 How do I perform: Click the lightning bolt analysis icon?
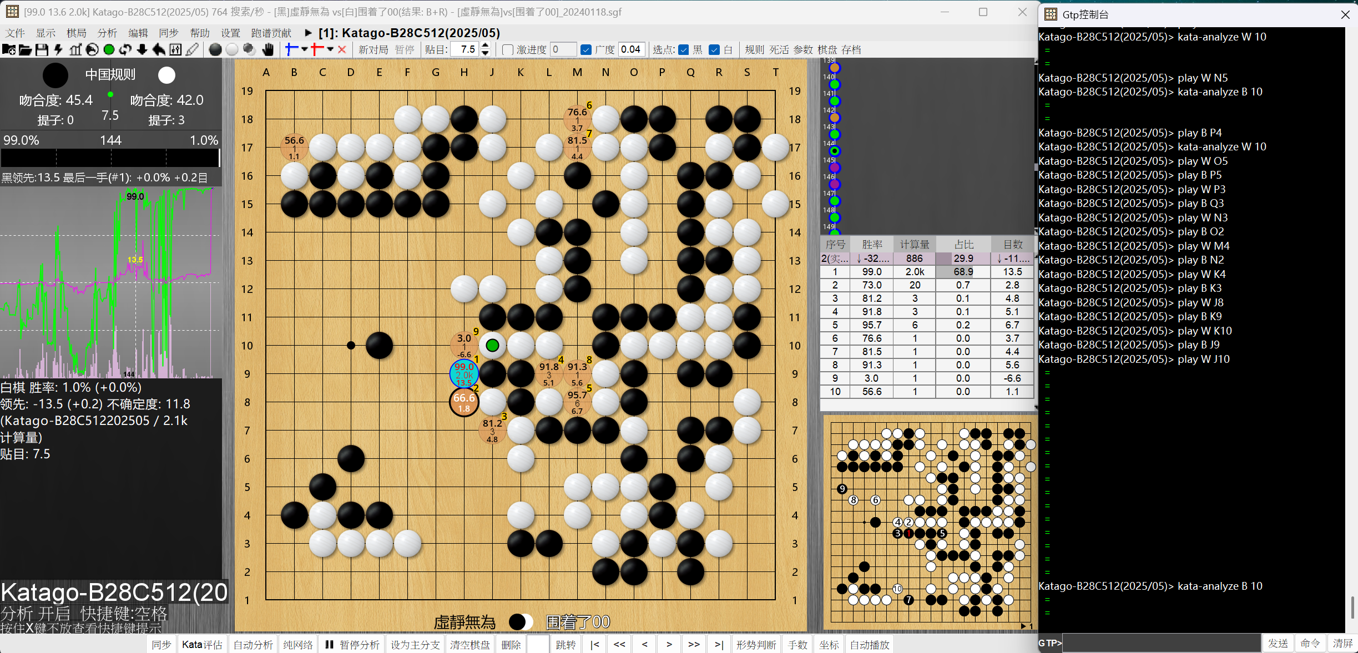[58, 50]
